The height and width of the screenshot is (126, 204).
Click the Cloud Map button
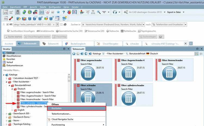tap(60, 37)
